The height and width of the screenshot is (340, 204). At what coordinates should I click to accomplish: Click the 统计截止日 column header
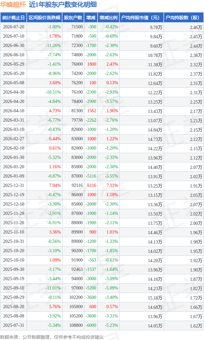(14, 18)
